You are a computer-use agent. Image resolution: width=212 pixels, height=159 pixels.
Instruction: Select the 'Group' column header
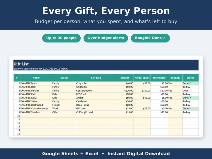64,78
